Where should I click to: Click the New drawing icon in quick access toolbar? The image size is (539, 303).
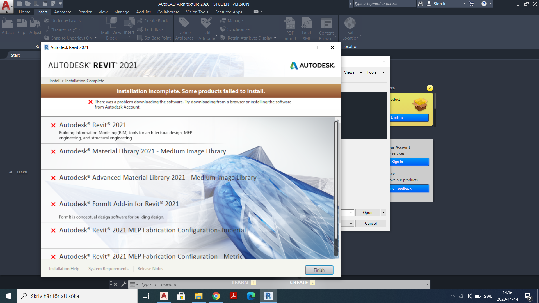19,4
